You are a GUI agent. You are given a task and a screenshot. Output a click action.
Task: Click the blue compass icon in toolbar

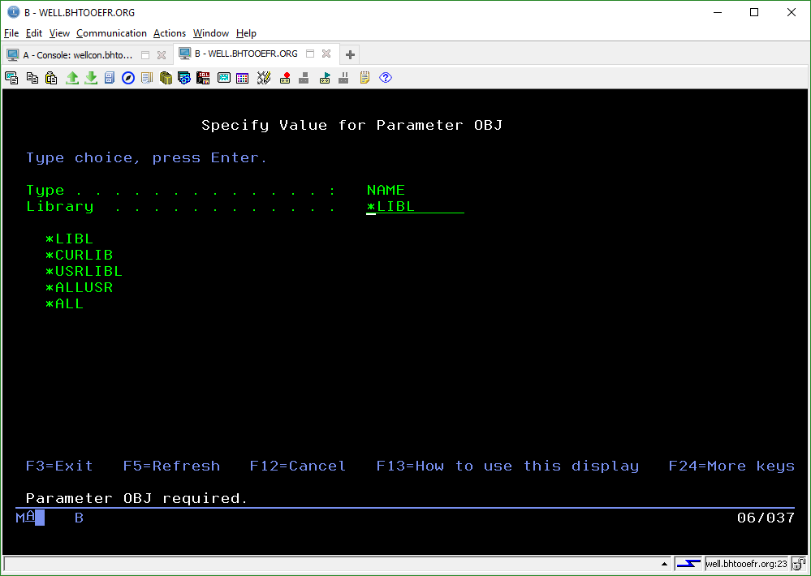tap(128, 78)
